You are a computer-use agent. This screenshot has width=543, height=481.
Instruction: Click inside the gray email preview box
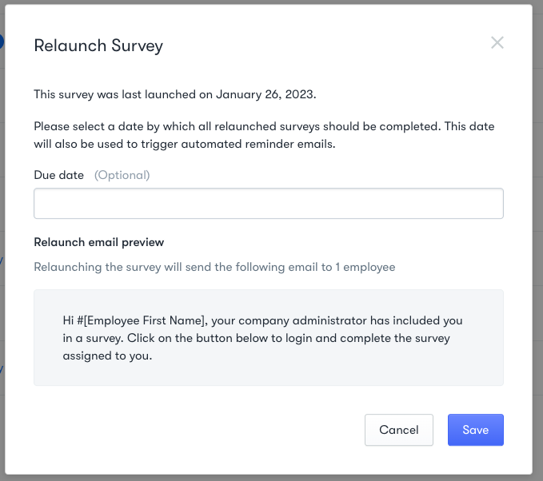(269, 337)
